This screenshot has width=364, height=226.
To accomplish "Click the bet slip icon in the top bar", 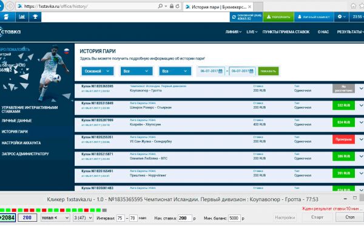I will 6,17.
